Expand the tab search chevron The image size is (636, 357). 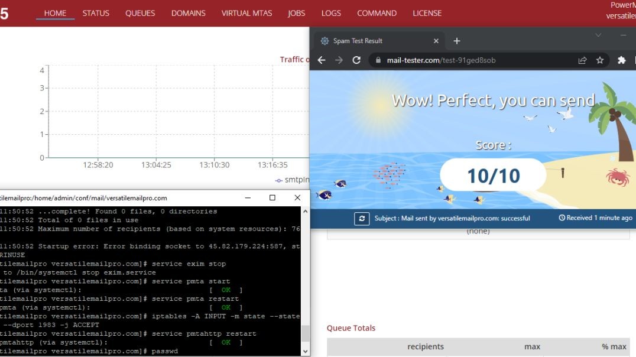coord(598,35)
